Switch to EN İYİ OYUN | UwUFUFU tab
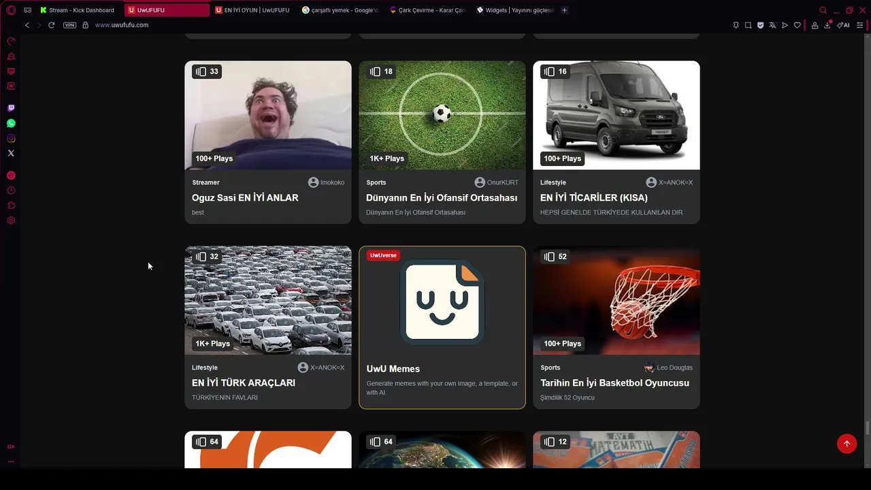This screenshot has width=871, height=490. coord(252,10)
